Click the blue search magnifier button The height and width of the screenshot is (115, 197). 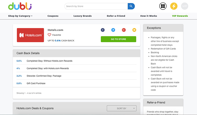coord(131,6)
